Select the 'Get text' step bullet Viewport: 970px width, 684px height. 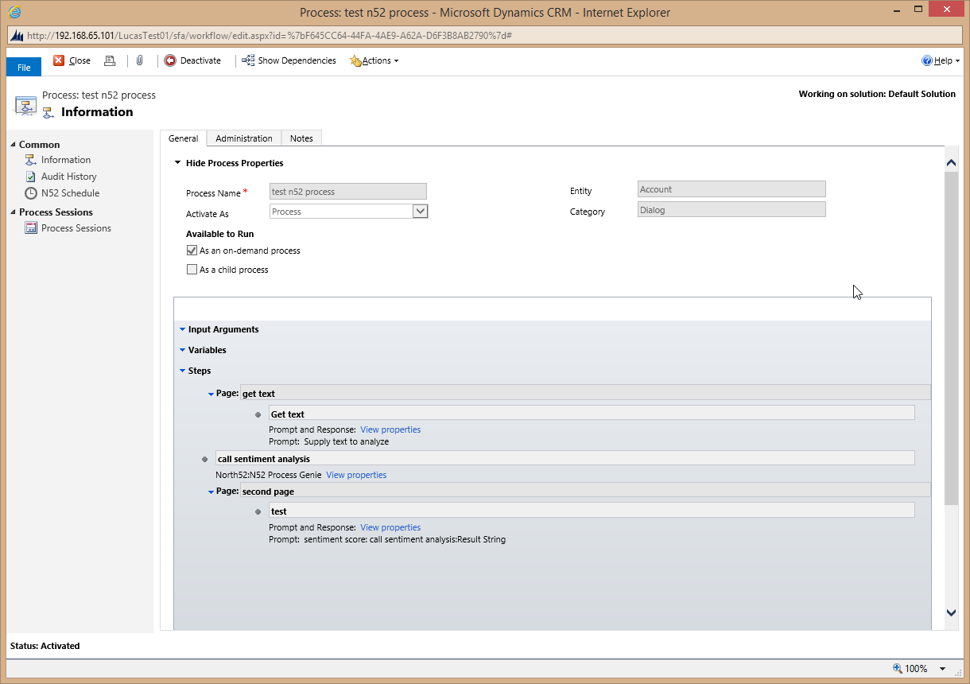tap(258, 414)
